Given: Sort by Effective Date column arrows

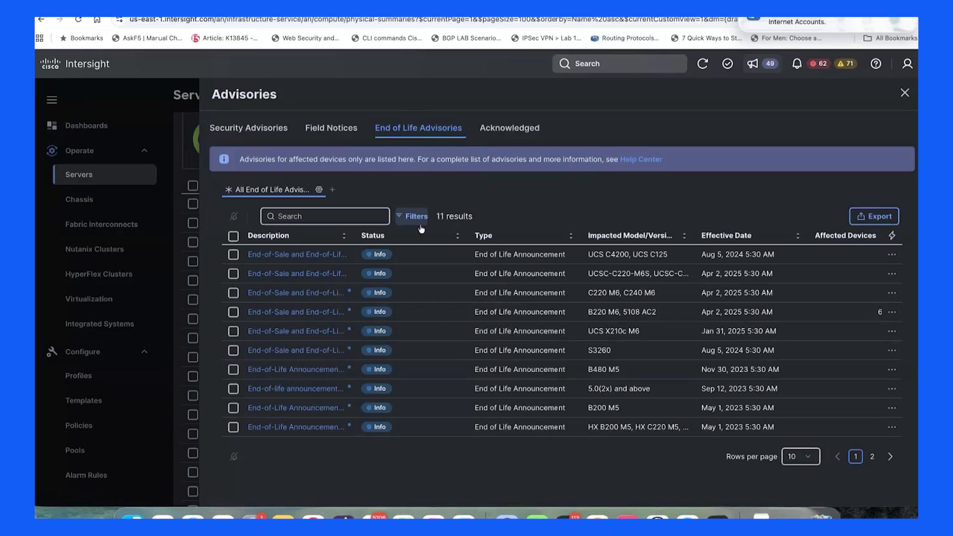Looking at the screenshot, I should (798, 236).
